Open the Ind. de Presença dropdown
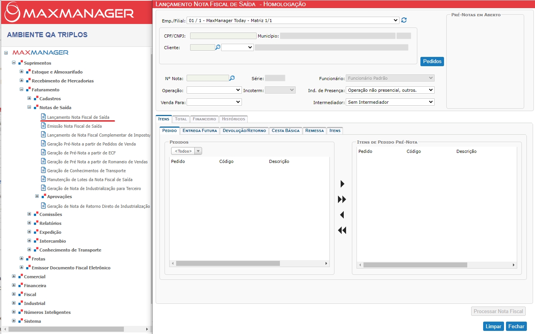This screenshot has height=334, width=535. pos(390,90)
